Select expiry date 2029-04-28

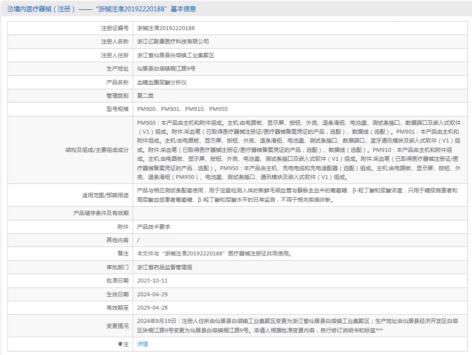click(x=152, y=308)
